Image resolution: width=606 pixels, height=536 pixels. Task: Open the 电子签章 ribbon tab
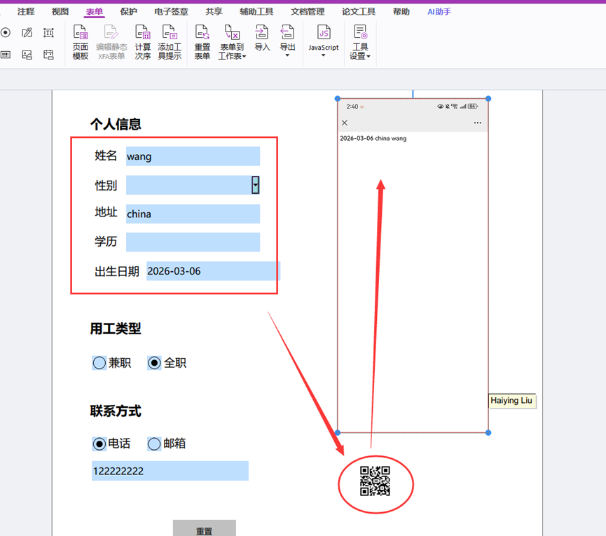(x=171, y=12)
